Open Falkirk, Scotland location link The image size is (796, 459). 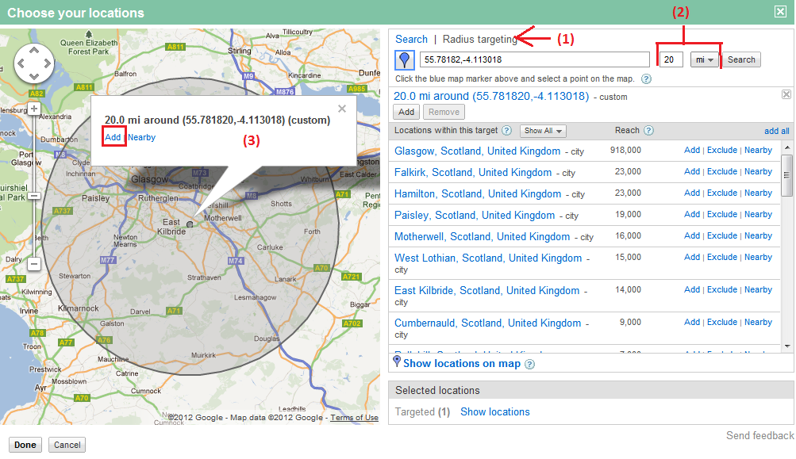click(473, 173)
